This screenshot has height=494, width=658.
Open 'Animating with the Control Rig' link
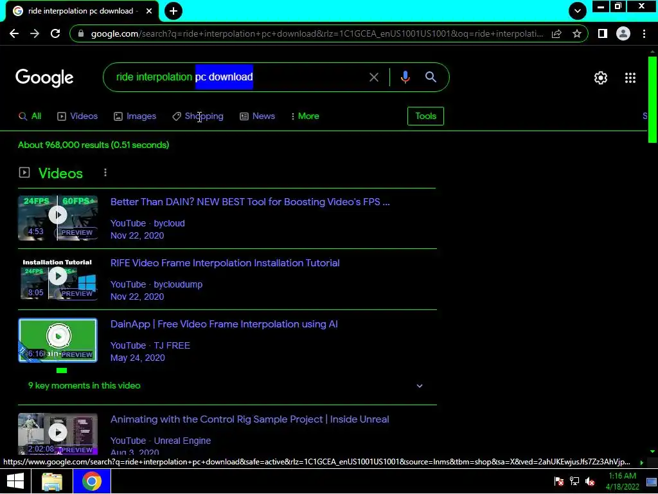click(x=250, y=419)
